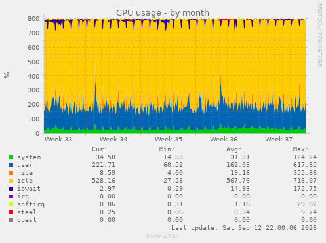Click the softirq current value 0.86

(108, 204)
